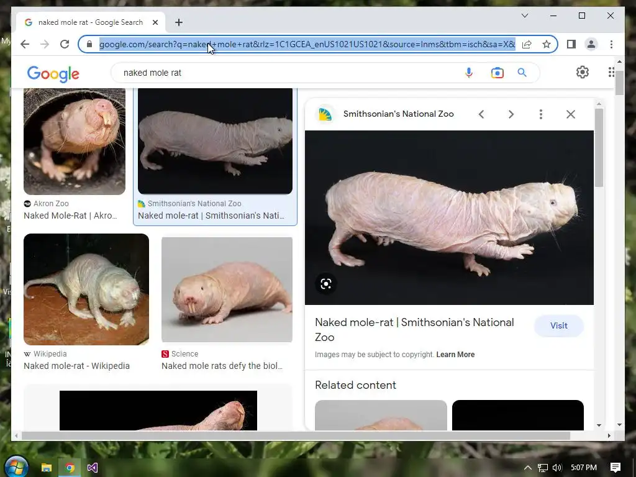Click the Chrome taskbar icon
The image size is (636, 477).
70,468
